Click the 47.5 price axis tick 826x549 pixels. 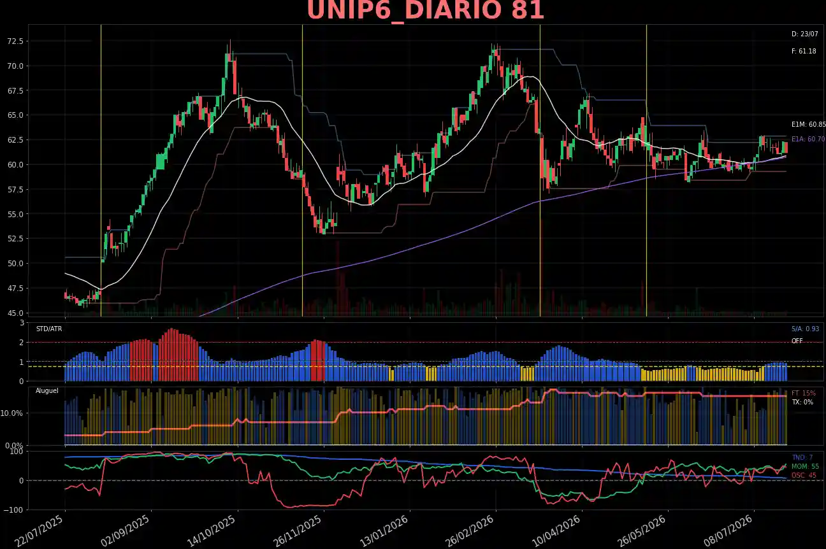(15, 288)
